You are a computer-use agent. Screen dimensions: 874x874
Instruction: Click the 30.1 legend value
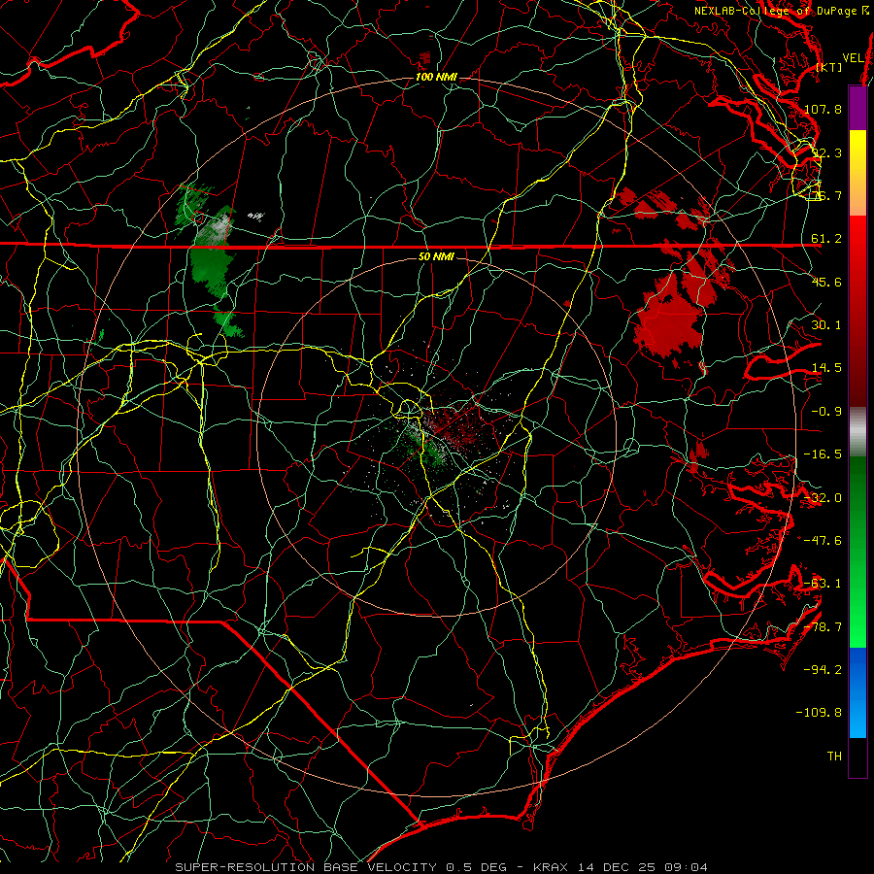click(826, 325)
